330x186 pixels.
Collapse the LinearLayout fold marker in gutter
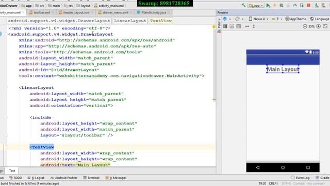coord(6,87)
